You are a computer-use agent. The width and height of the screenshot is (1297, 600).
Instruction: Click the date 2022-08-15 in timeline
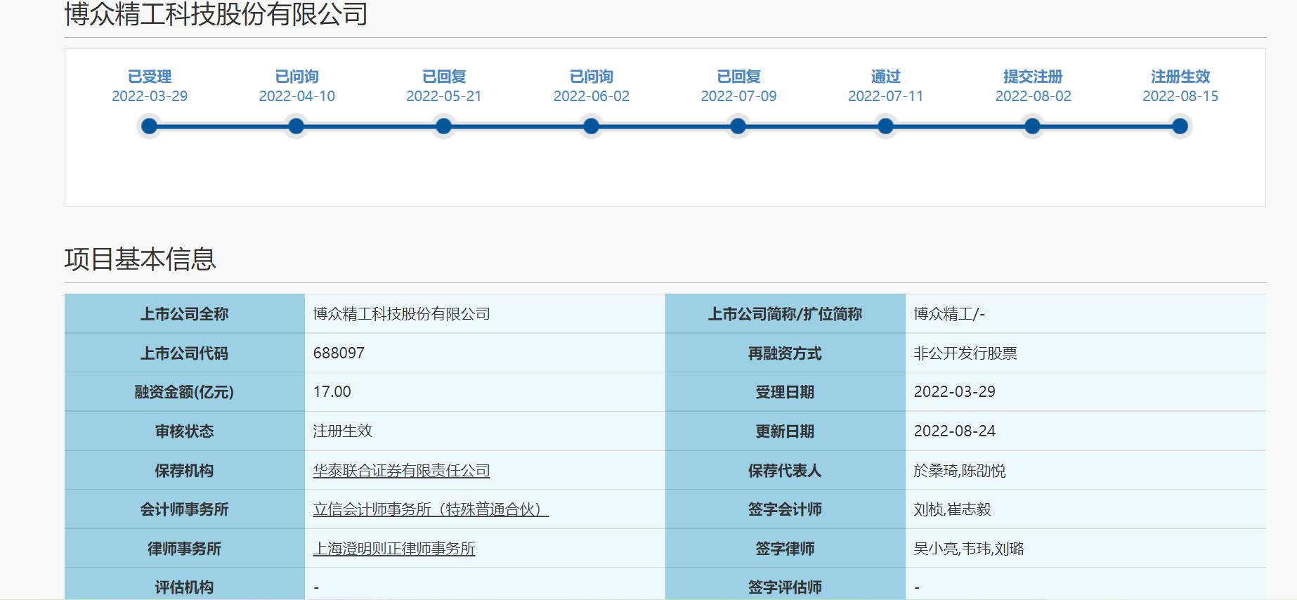(x=1180, y=96)
